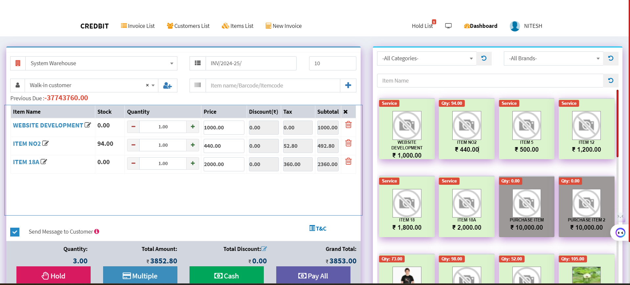Delete the ITEM NO2 row
This screenshot has width=630, height=285.
[x=349, y=143]
